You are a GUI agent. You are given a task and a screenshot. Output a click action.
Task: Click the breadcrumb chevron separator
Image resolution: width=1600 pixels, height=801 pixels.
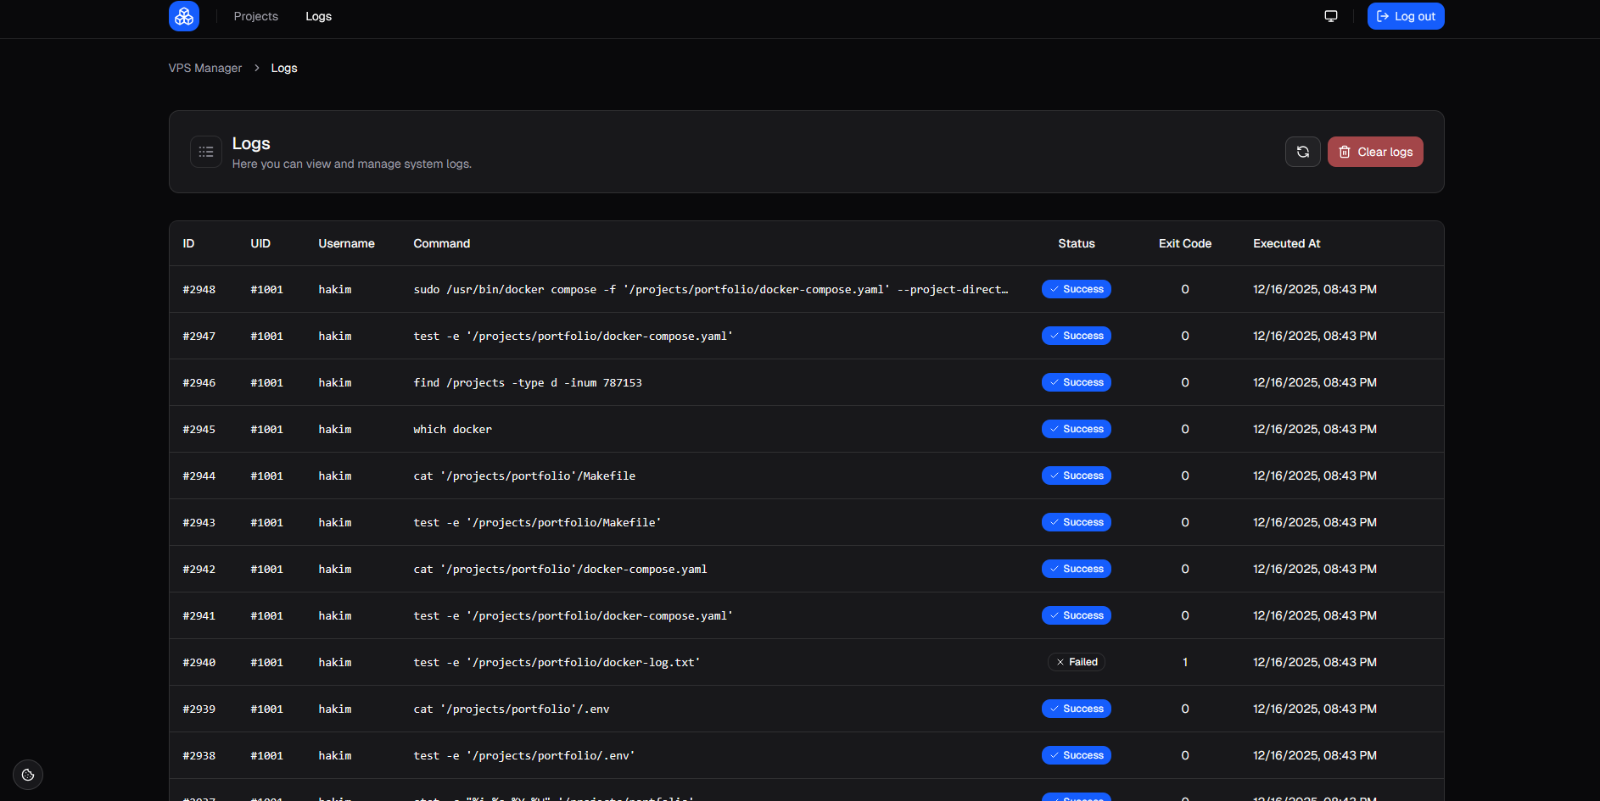pos(256,68)
